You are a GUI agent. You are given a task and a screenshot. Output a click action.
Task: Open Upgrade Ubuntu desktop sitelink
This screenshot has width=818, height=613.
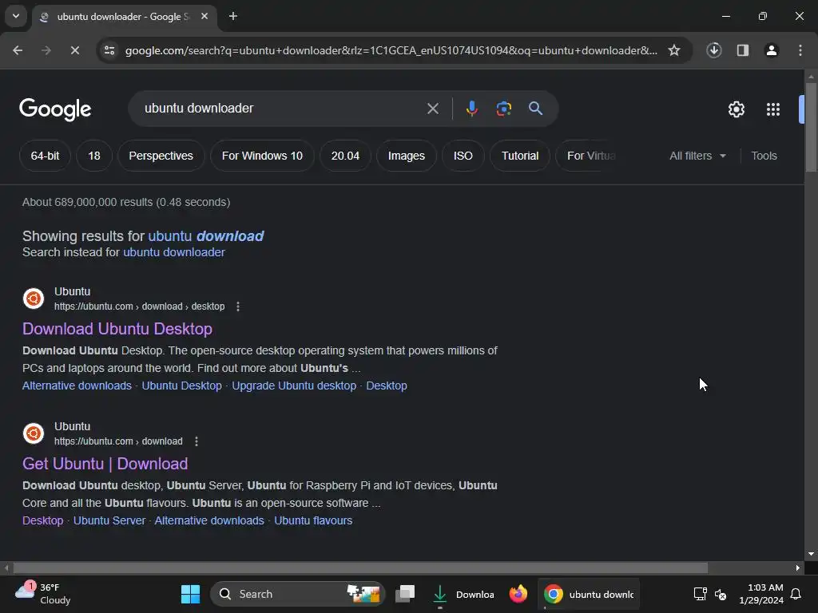point(294,386)
